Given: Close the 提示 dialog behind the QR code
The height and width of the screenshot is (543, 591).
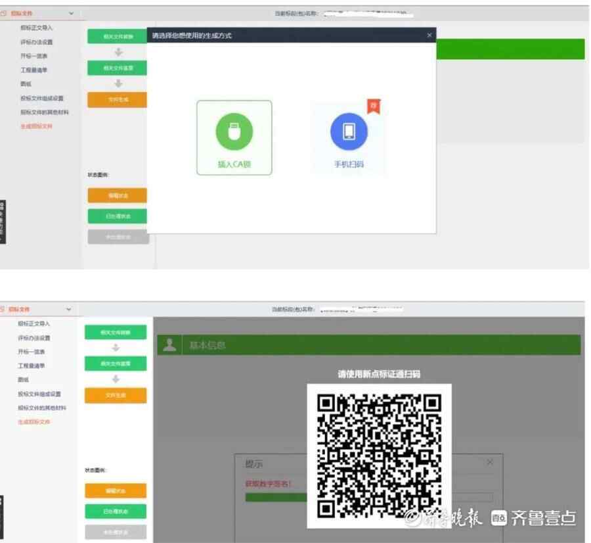Looking at the screenshot, I should pos(490,462).
